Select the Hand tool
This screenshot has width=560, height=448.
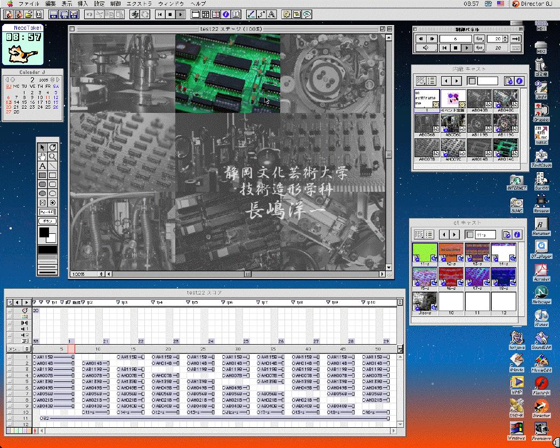(x=43, y=157)
